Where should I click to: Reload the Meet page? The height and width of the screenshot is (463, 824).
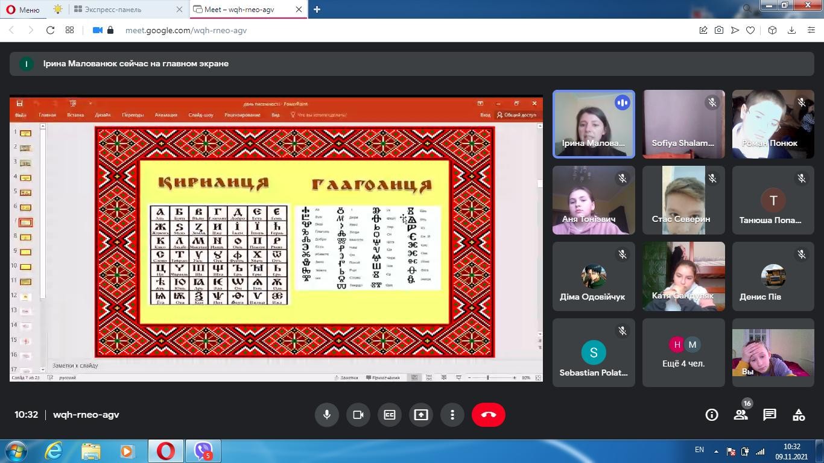point(51,30)
